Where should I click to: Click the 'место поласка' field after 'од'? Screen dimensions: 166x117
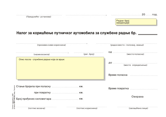pos(135,52)
